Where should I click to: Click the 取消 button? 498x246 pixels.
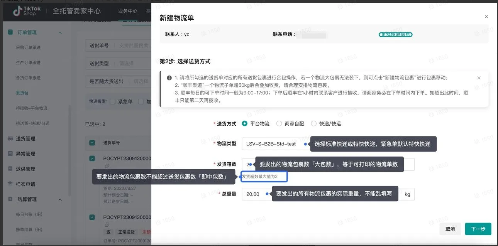(450, 229)
